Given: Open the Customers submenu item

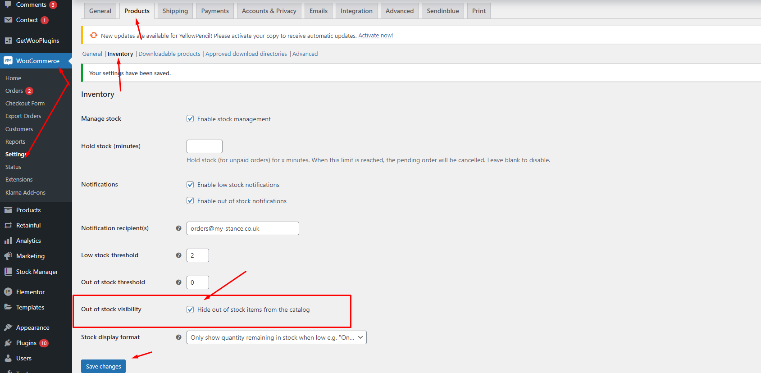Looking at the screenshot, I should point(19,129).
